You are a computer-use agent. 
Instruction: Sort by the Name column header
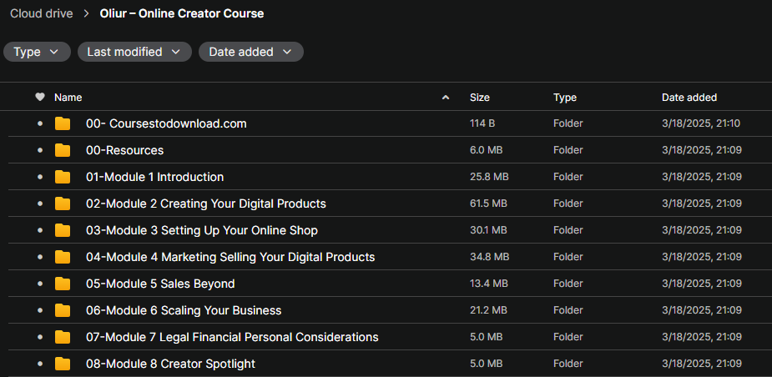68,98
